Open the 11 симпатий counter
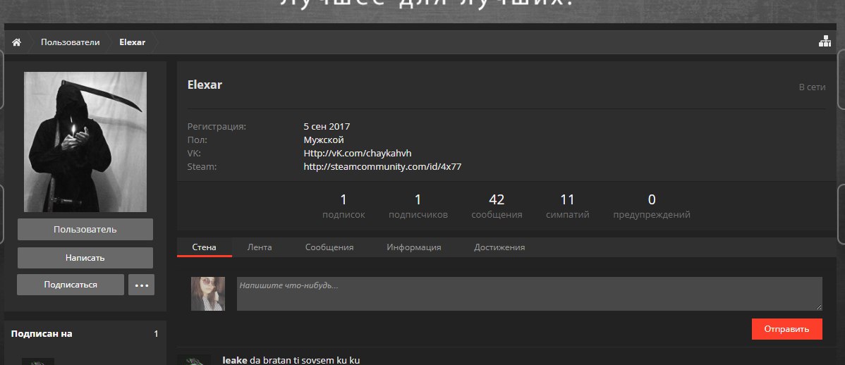The height and width of the screenshot is (365, 845). pos(568,206)
